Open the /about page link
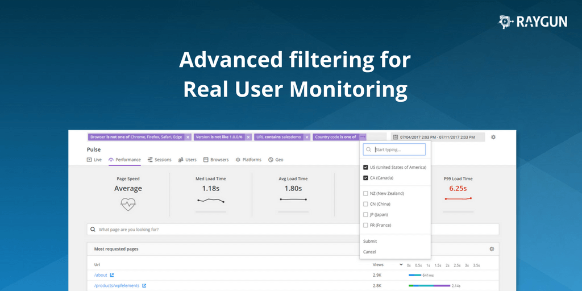 tap(101, 275)
